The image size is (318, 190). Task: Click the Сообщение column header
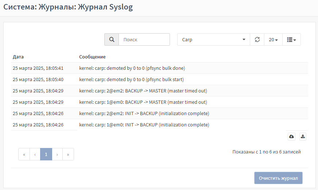click(92, 57)
